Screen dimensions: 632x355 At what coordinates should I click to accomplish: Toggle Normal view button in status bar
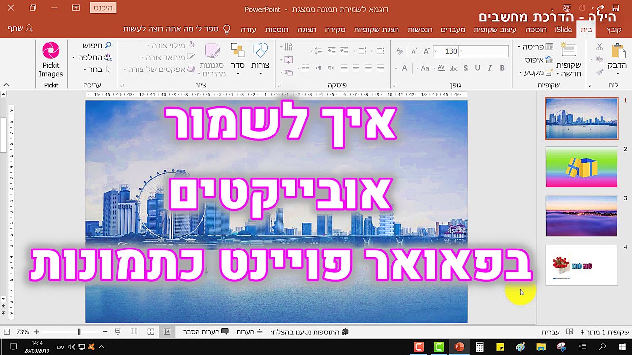(167, 332)
